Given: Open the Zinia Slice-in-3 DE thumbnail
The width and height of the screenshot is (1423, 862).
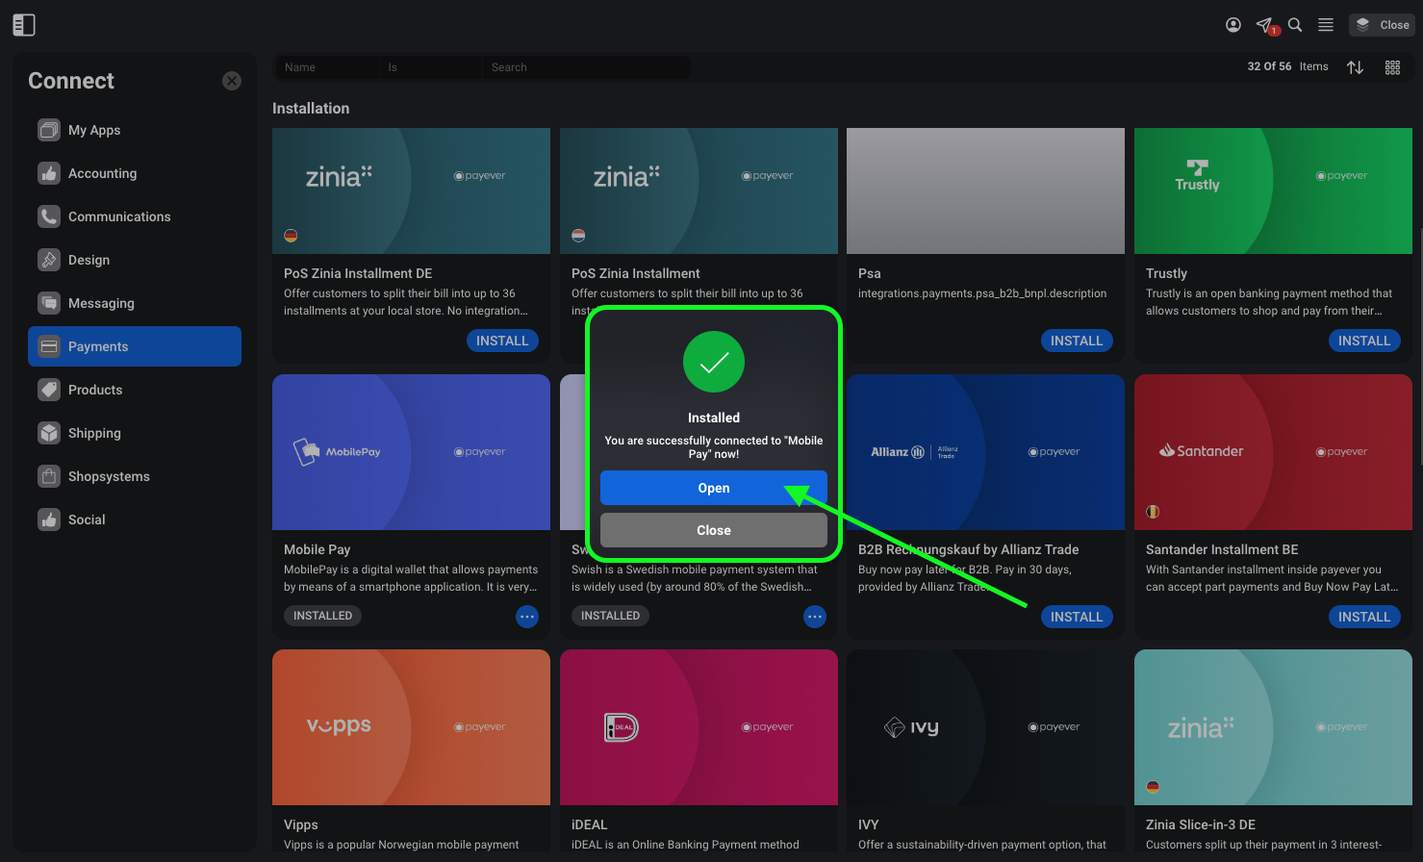Looking at the screenshot, I should click(x=1273, y=727).
